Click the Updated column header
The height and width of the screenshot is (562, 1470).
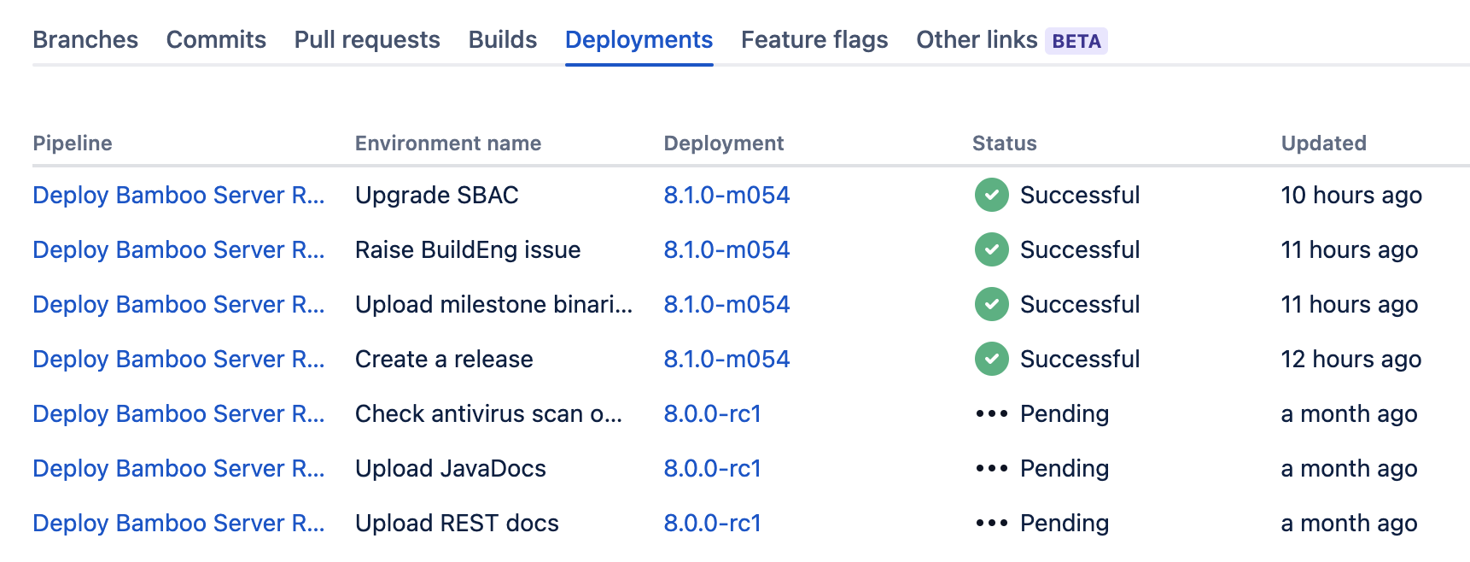pyautogui.click(x=1324, y=143)
